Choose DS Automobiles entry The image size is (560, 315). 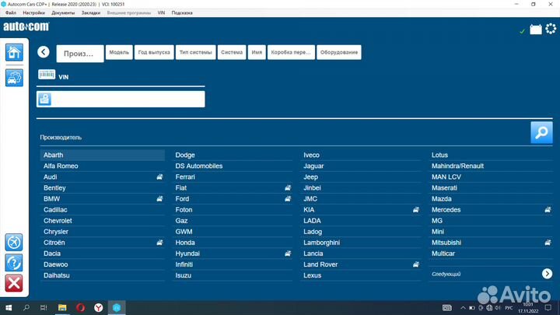[x=233, y=166]
